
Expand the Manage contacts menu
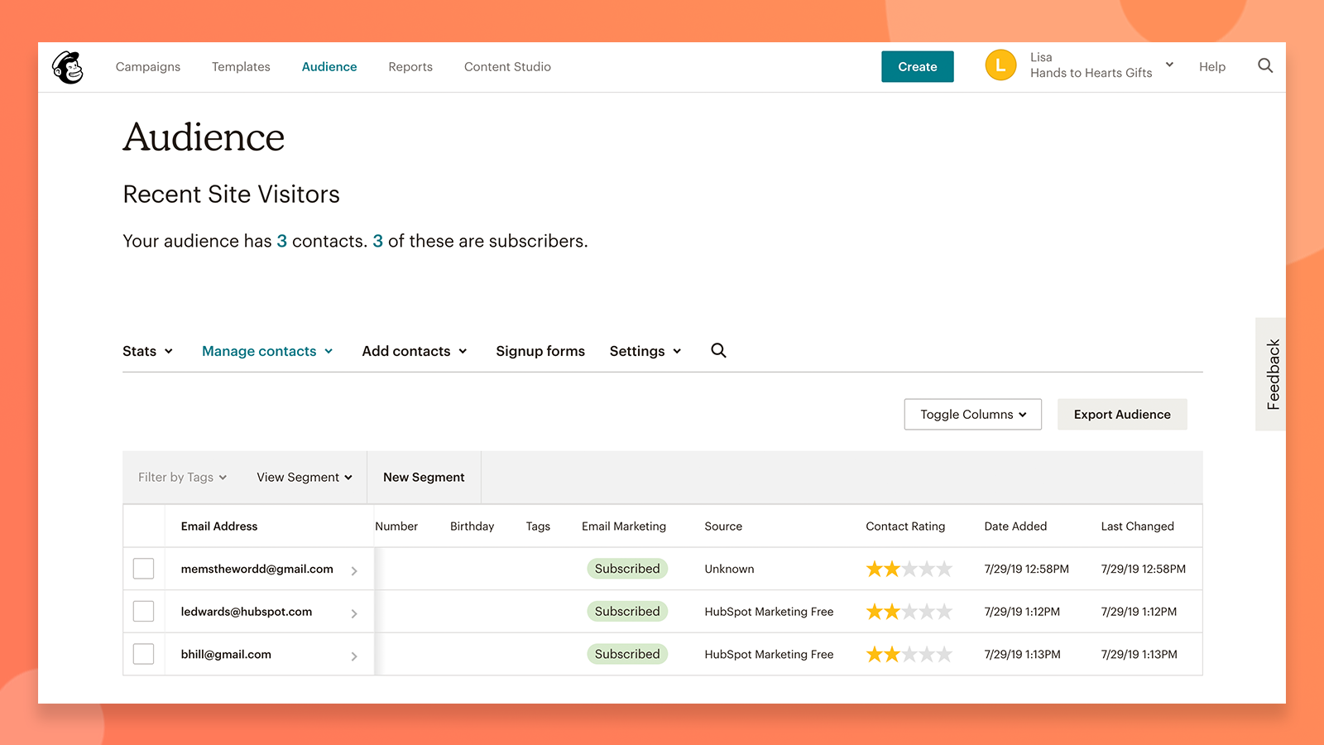click(x=266, y=350)
